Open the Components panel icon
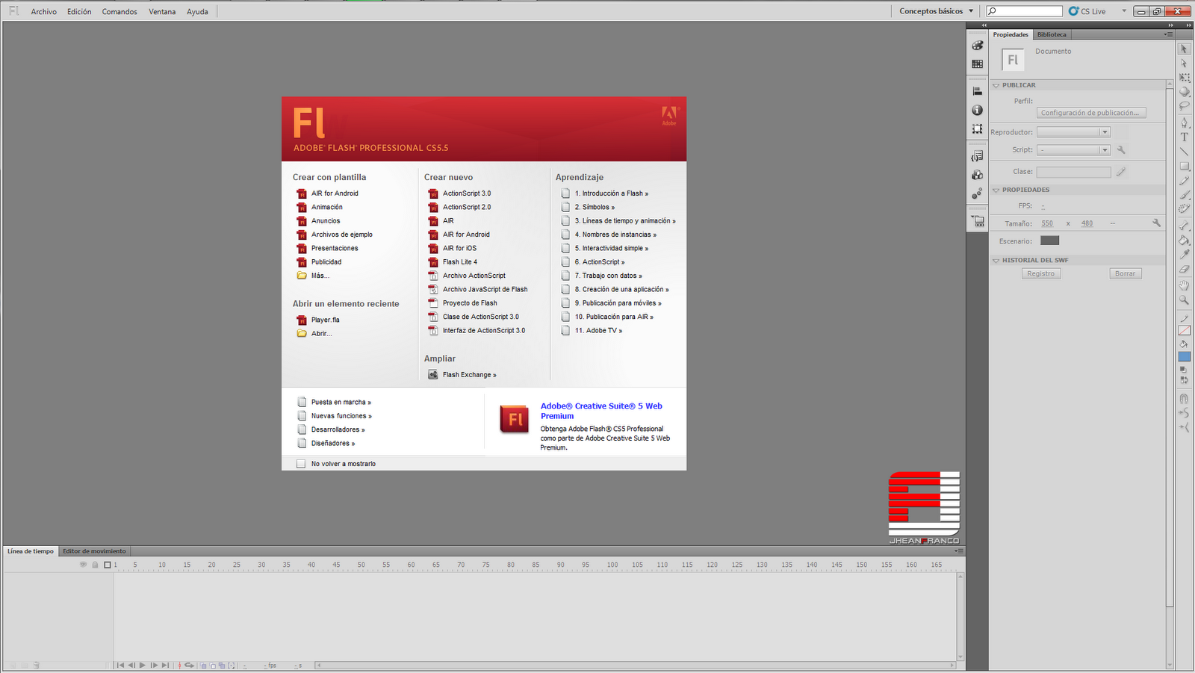 pyautogui.click(x=977, y=175)
